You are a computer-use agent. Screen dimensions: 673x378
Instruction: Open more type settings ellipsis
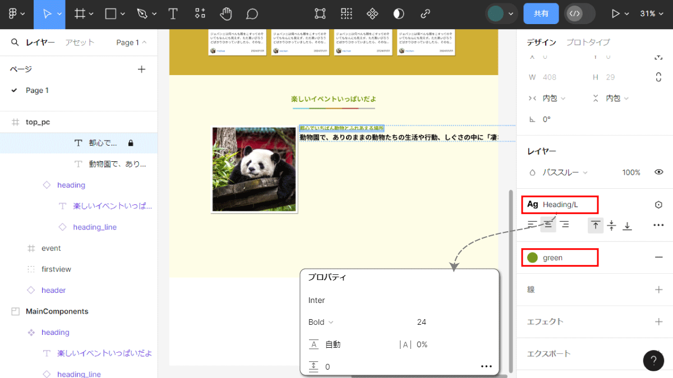pyautogui.click(x=658, y=225)
